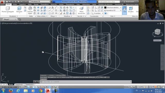
Task: Click the New drawing icon in quick access toolbar
Action: [7, 2]
